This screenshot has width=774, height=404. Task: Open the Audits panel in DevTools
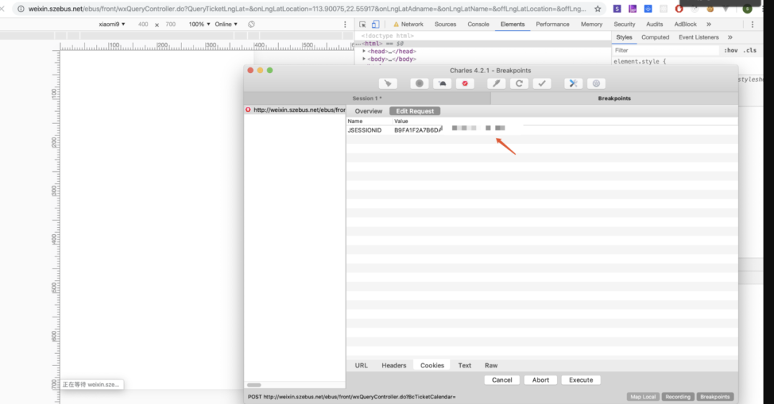click(654, 24)
